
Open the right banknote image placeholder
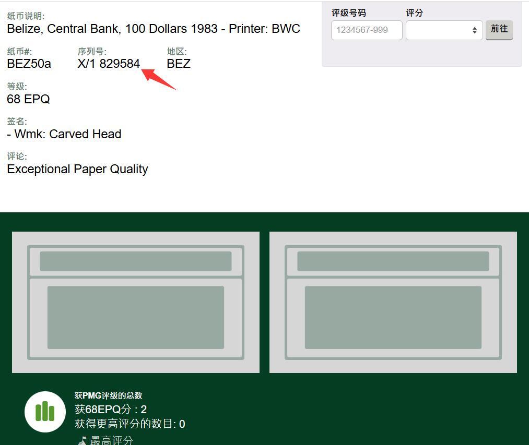[393, 302]
